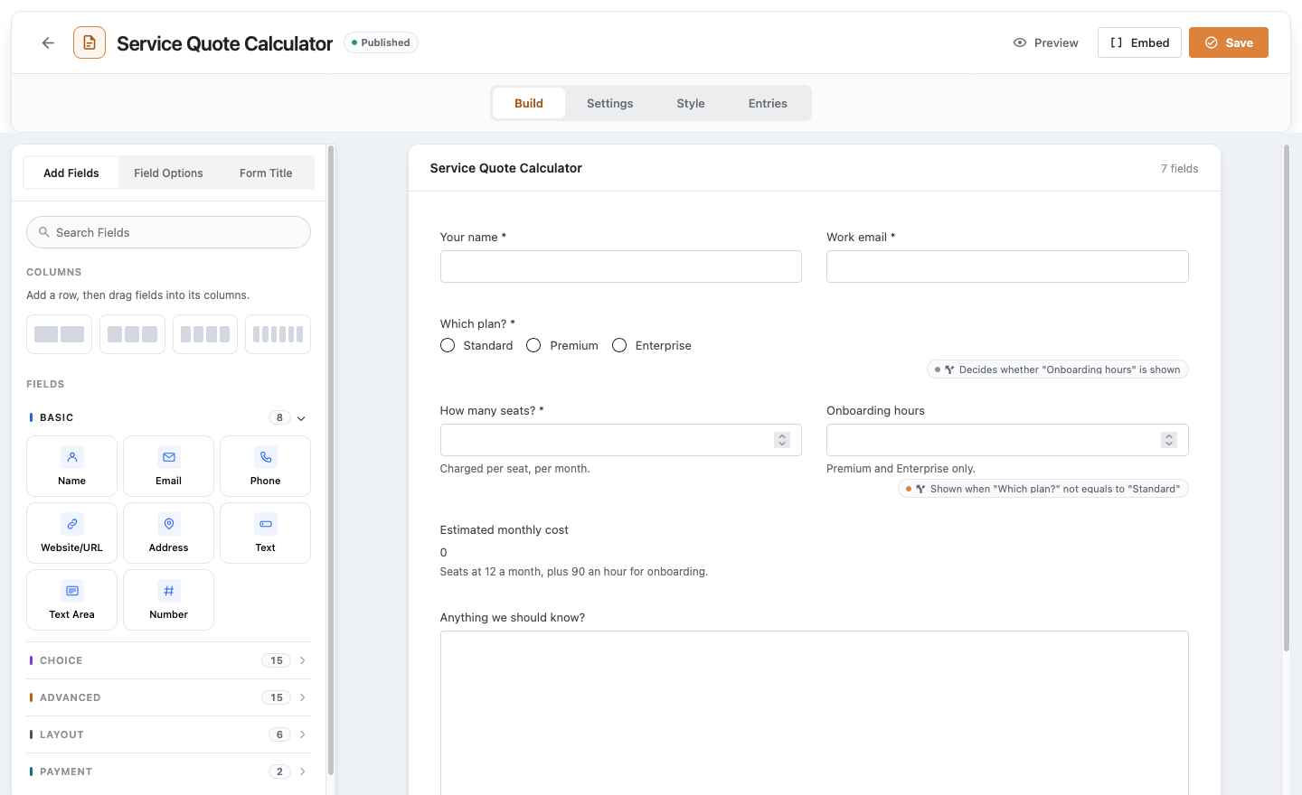1302x795 pixels.
Task: Expand the Choice fields group
Action: [168, 660]
